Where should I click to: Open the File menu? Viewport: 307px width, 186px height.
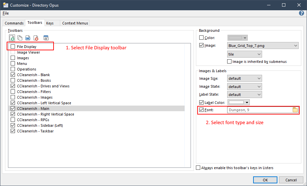6,13
